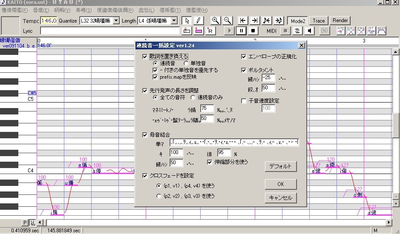Click the ACPT envelope icon
Viewport: 400px width, 234px height.
(x=341, y=31)
